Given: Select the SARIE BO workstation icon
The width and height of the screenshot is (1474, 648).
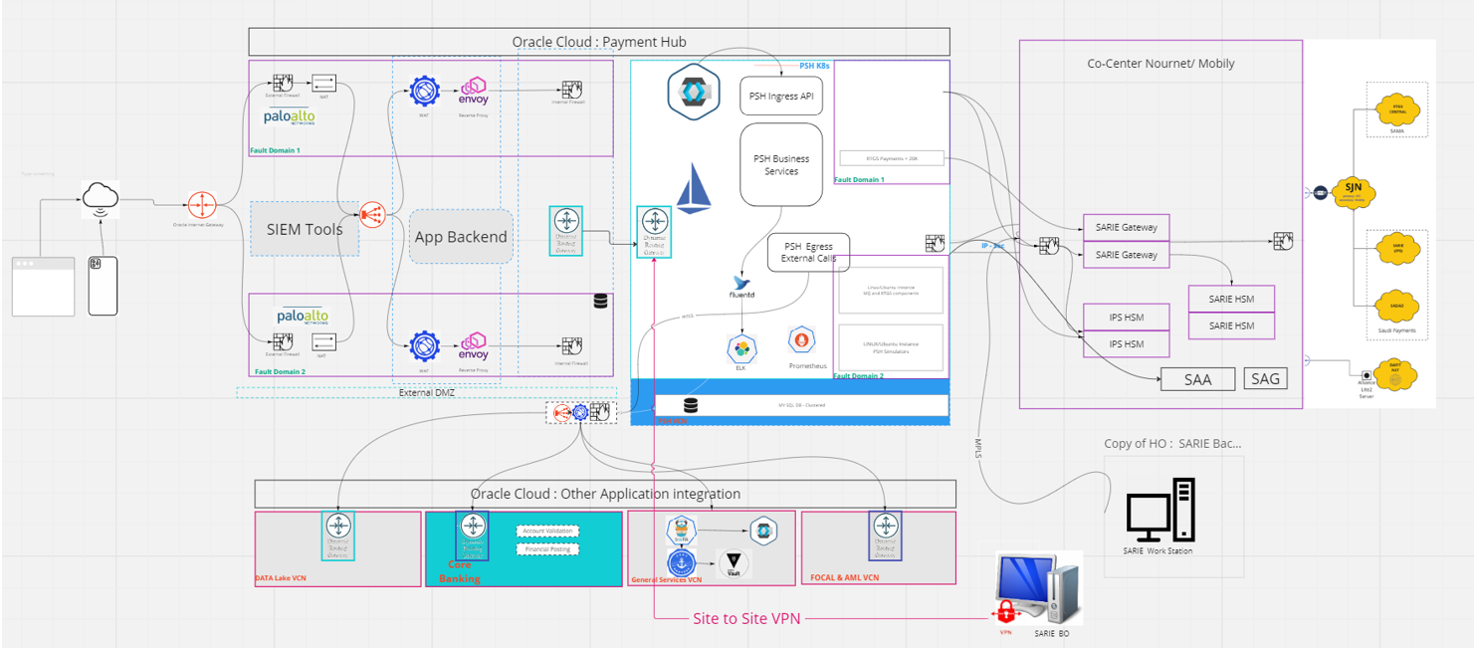Looking at the screenshot, I should (1041, 587).
